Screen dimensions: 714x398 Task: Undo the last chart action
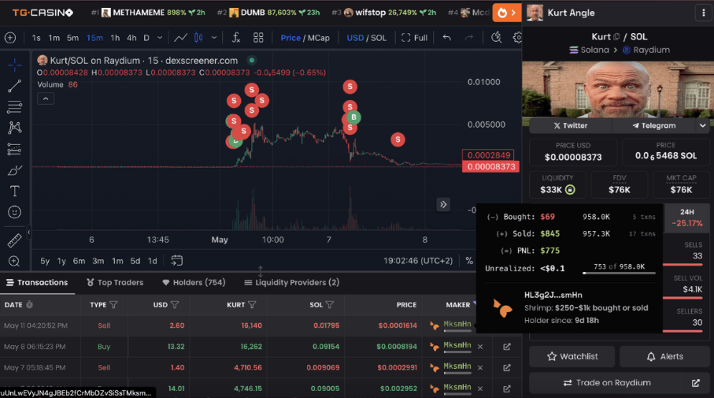point(447,38)
